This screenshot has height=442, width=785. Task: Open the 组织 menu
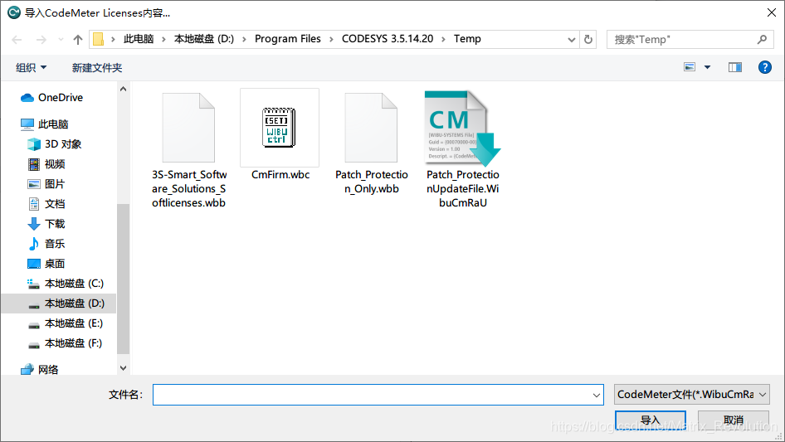(32, 67)
